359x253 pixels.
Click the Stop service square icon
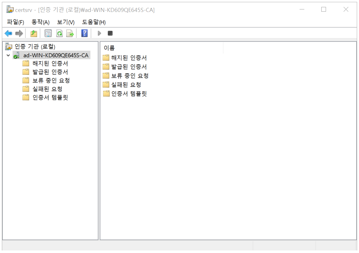pos(110,33)
